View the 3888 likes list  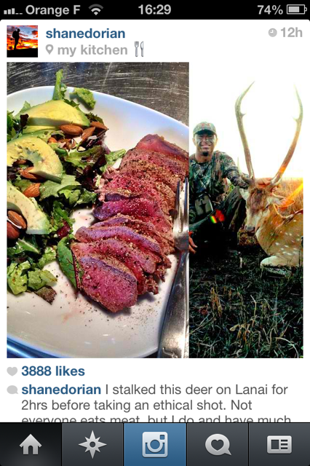click(x=53, y=371)
